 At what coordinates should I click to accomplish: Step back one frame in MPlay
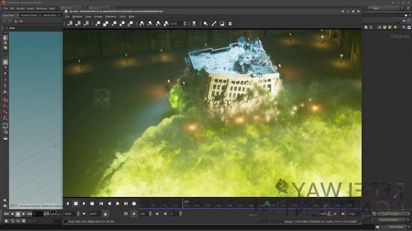(109, 203)
